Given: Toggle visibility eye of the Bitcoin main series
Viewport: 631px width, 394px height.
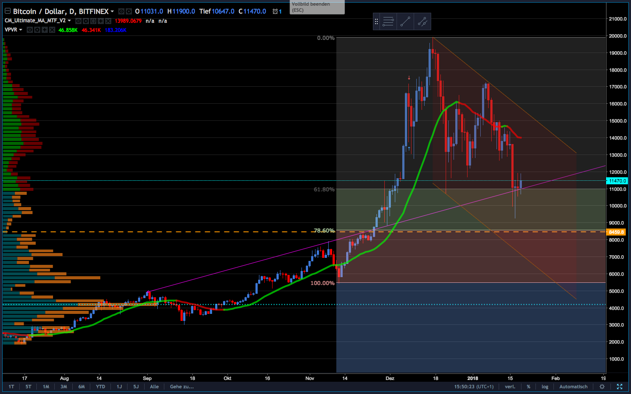Looking at the screenshot, I should (x=121, y=11).
